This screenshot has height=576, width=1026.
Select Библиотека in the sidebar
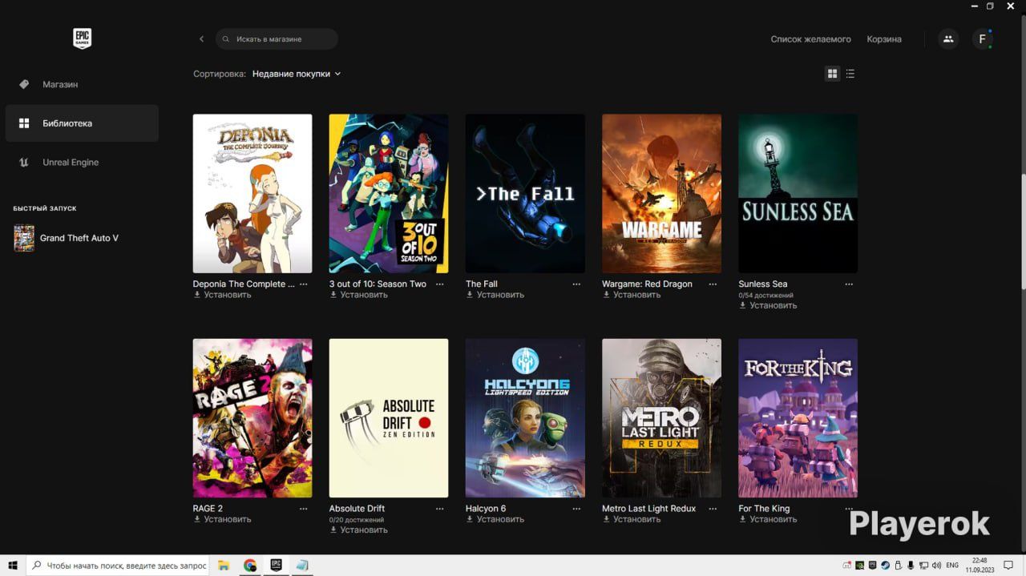pyautogui.click(x=82, y=123)
